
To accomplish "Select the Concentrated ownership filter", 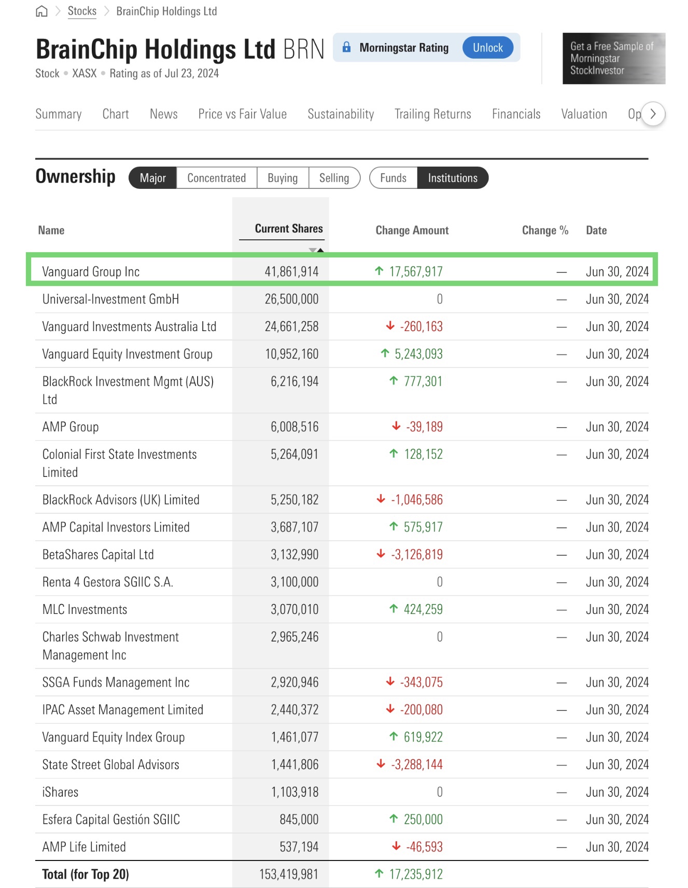I will tap(217, 178).
